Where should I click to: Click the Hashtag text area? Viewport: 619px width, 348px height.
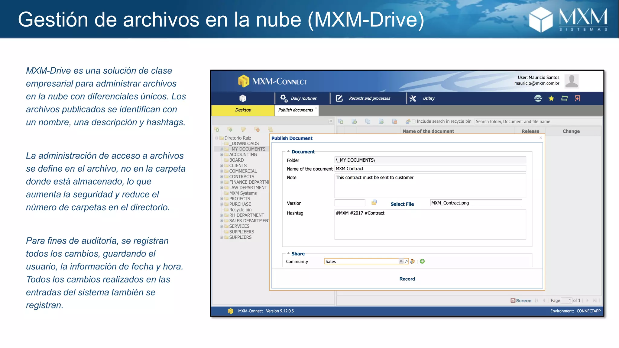tap(430, 224)
